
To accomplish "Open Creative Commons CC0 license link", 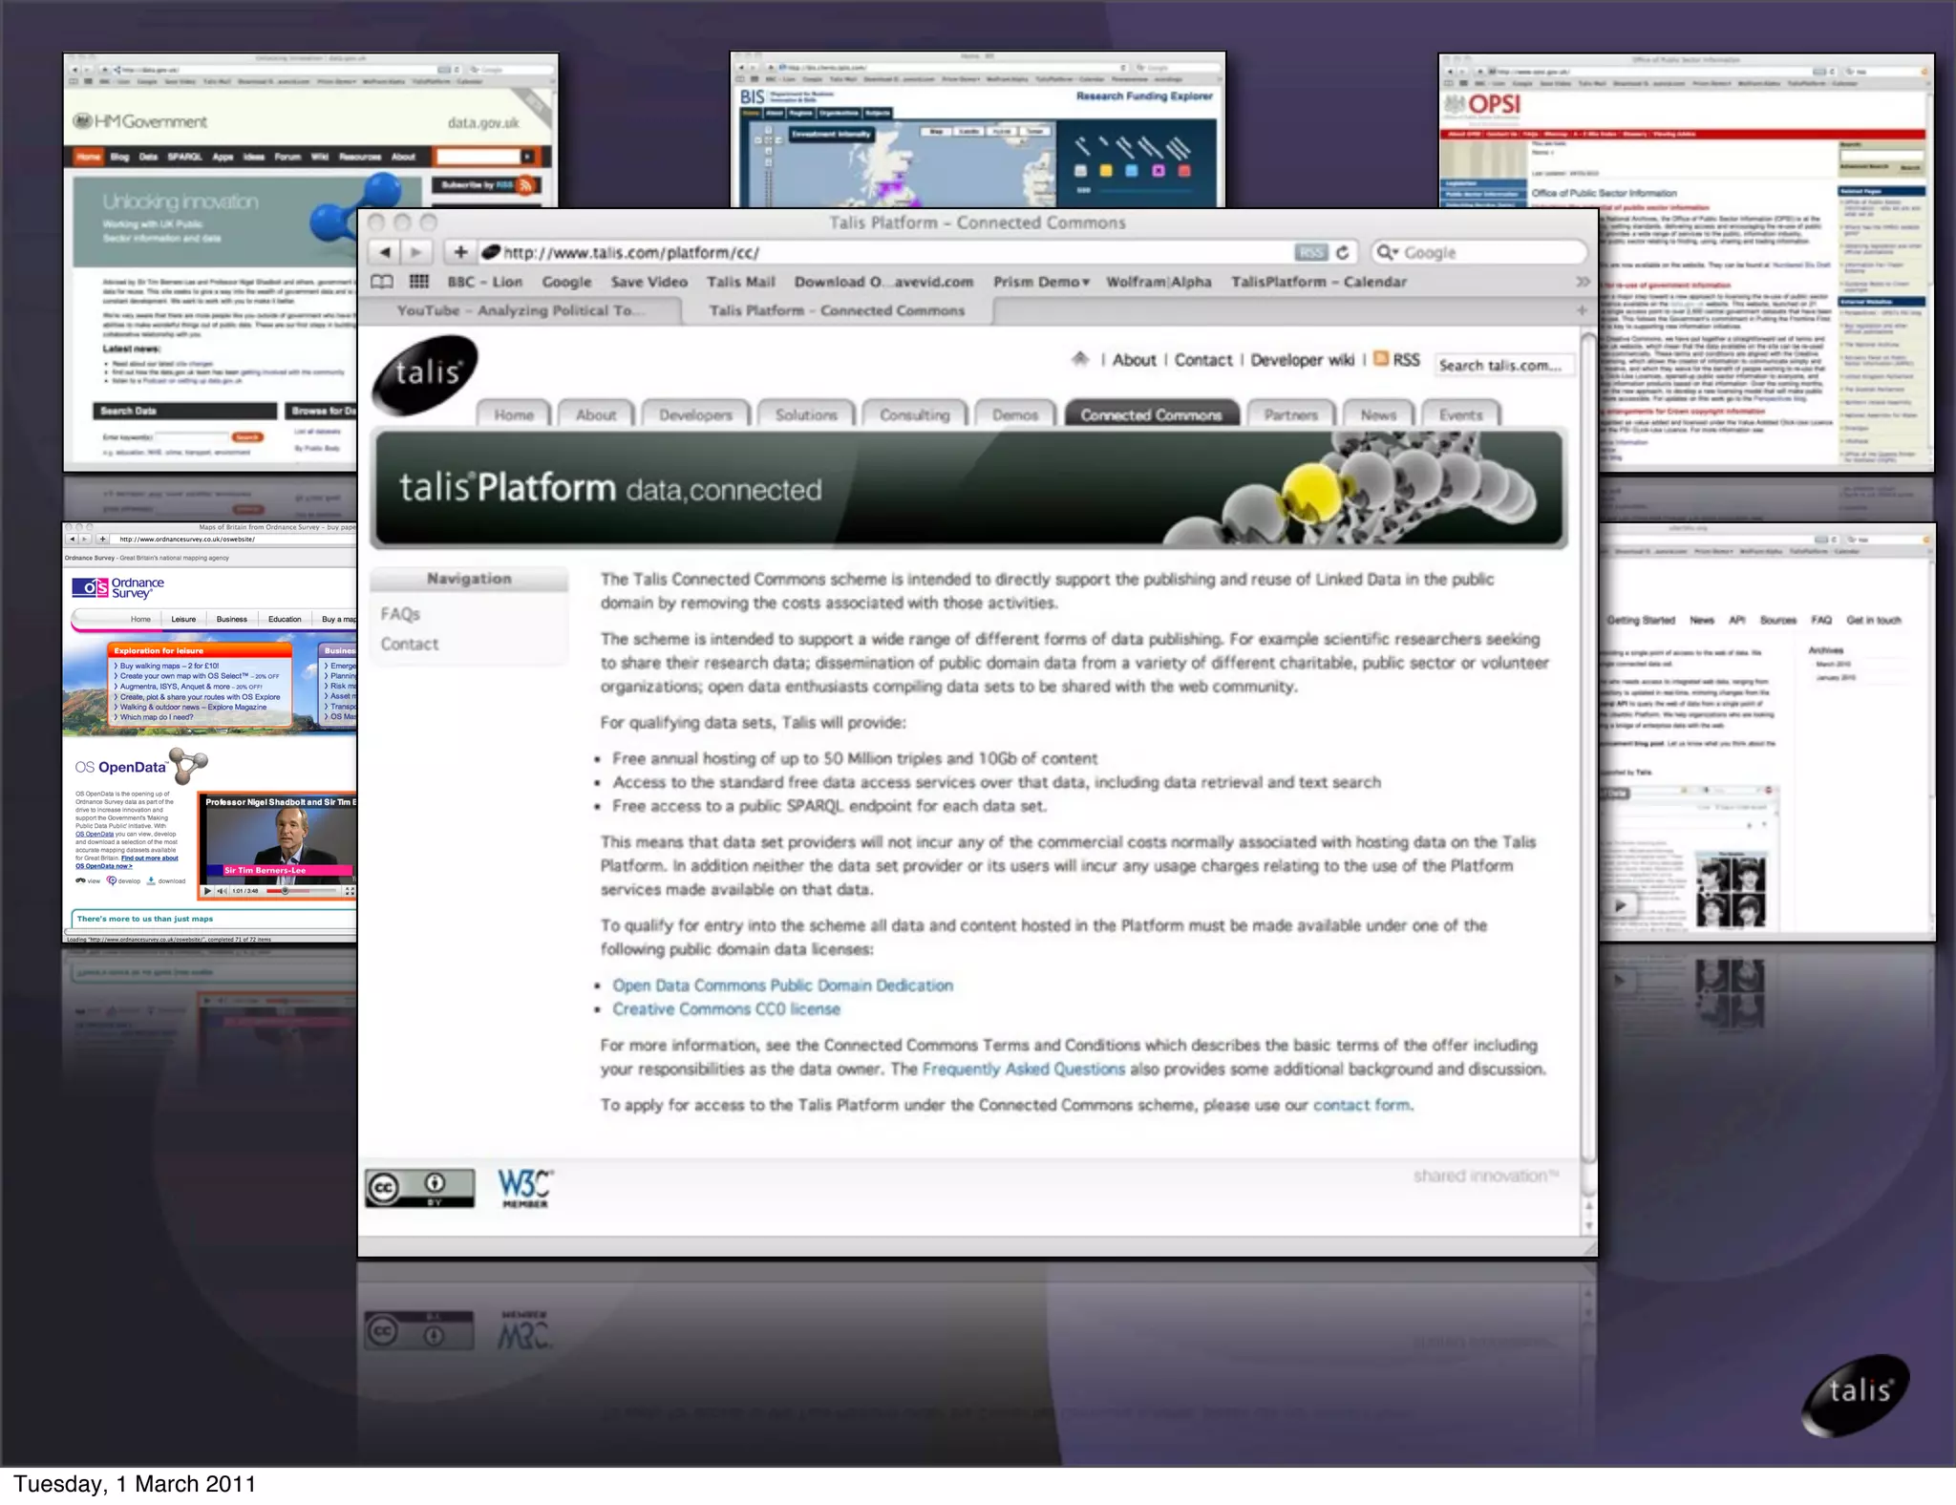I will pyautogui.click(x=726, y=1009).
